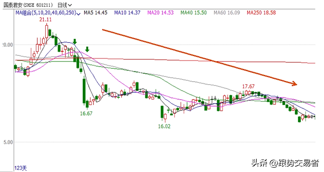Click the 21.11 peak price label
The height and width of the screenshot is (172, 324).
(x=45, y=20)
